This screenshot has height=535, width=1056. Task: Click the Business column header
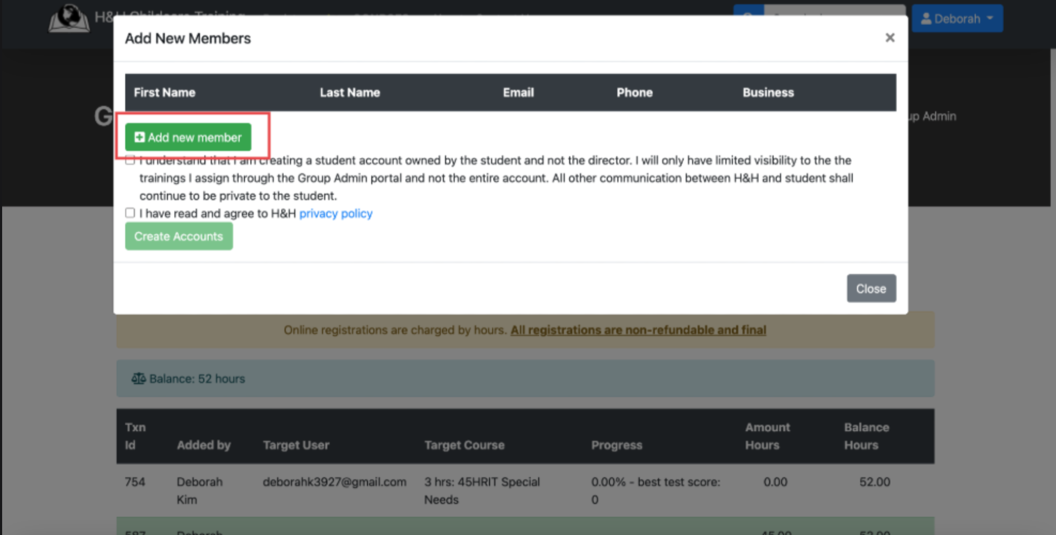[x=768, y=93]
